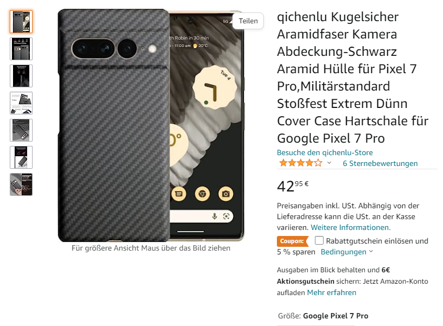View the third thumbnail with dark case

(x=21, y=76)
